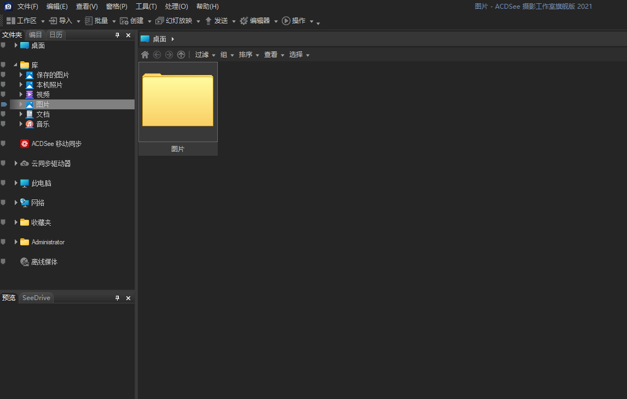Open the 过滤 filter dropdown

(205, 55)
